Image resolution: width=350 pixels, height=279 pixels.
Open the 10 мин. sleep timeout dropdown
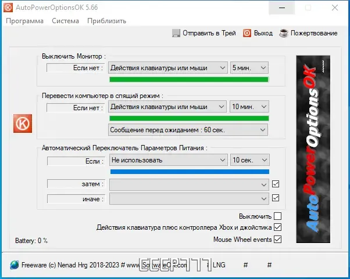click(249, 107)
